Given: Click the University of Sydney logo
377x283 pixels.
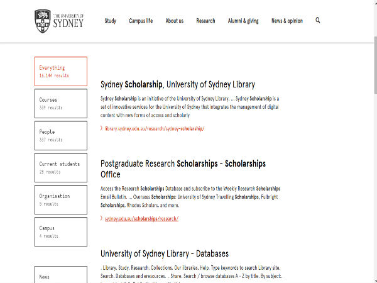Looking at the screenshot, I should tap(59, 21).
